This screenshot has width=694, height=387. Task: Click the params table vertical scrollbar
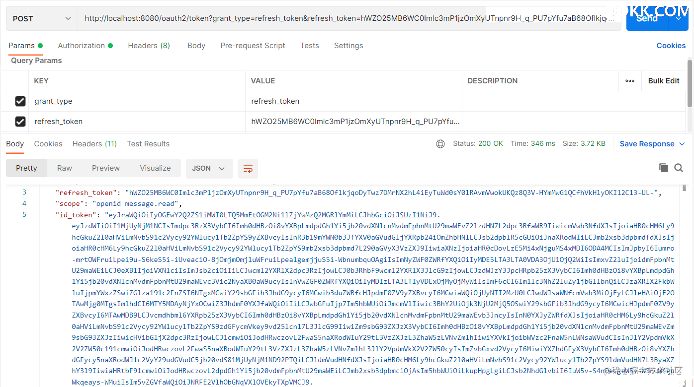(689, 82)
